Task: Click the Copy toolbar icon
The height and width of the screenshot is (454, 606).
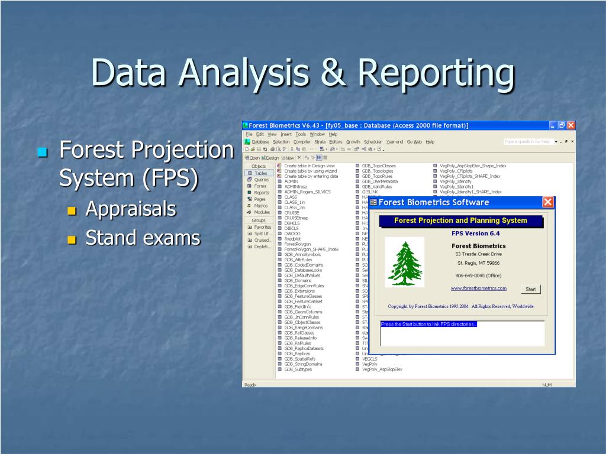Action: 298,149
